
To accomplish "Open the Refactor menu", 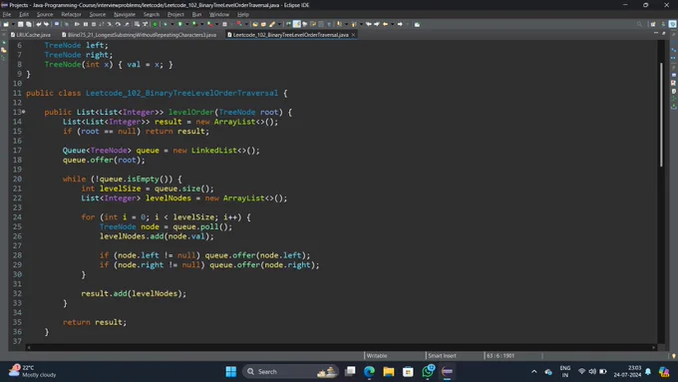I will coord(71,14).
